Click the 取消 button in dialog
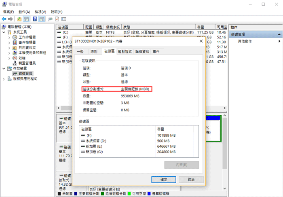This screenshot has width=283, height=197. click(x=190, y=179)
